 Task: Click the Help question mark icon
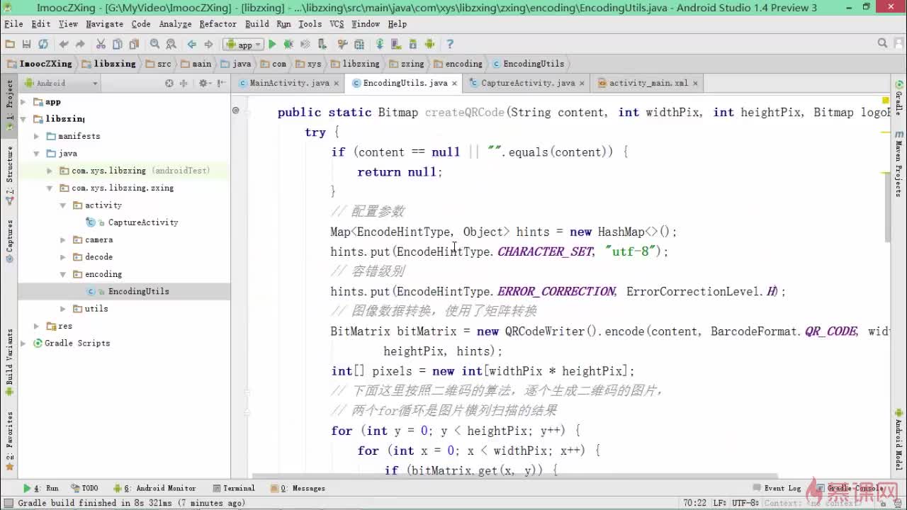450,44
